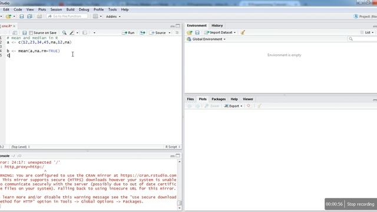Save all open documents
Viewport: 377px width, 212px height.
click(30, 16)
